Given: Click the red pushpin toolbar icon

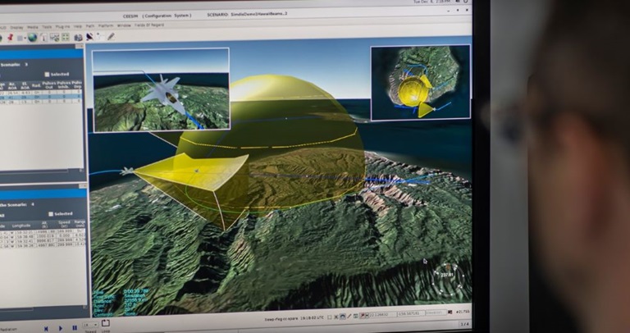Looking at the screenshot, I should [10, 37].
